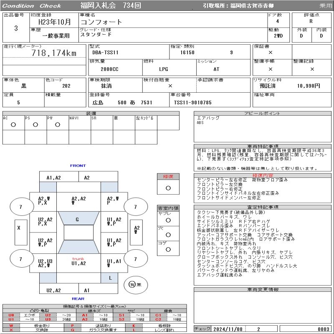Click the Condition Check header title
334x334 pixels.
pos(33,6)
